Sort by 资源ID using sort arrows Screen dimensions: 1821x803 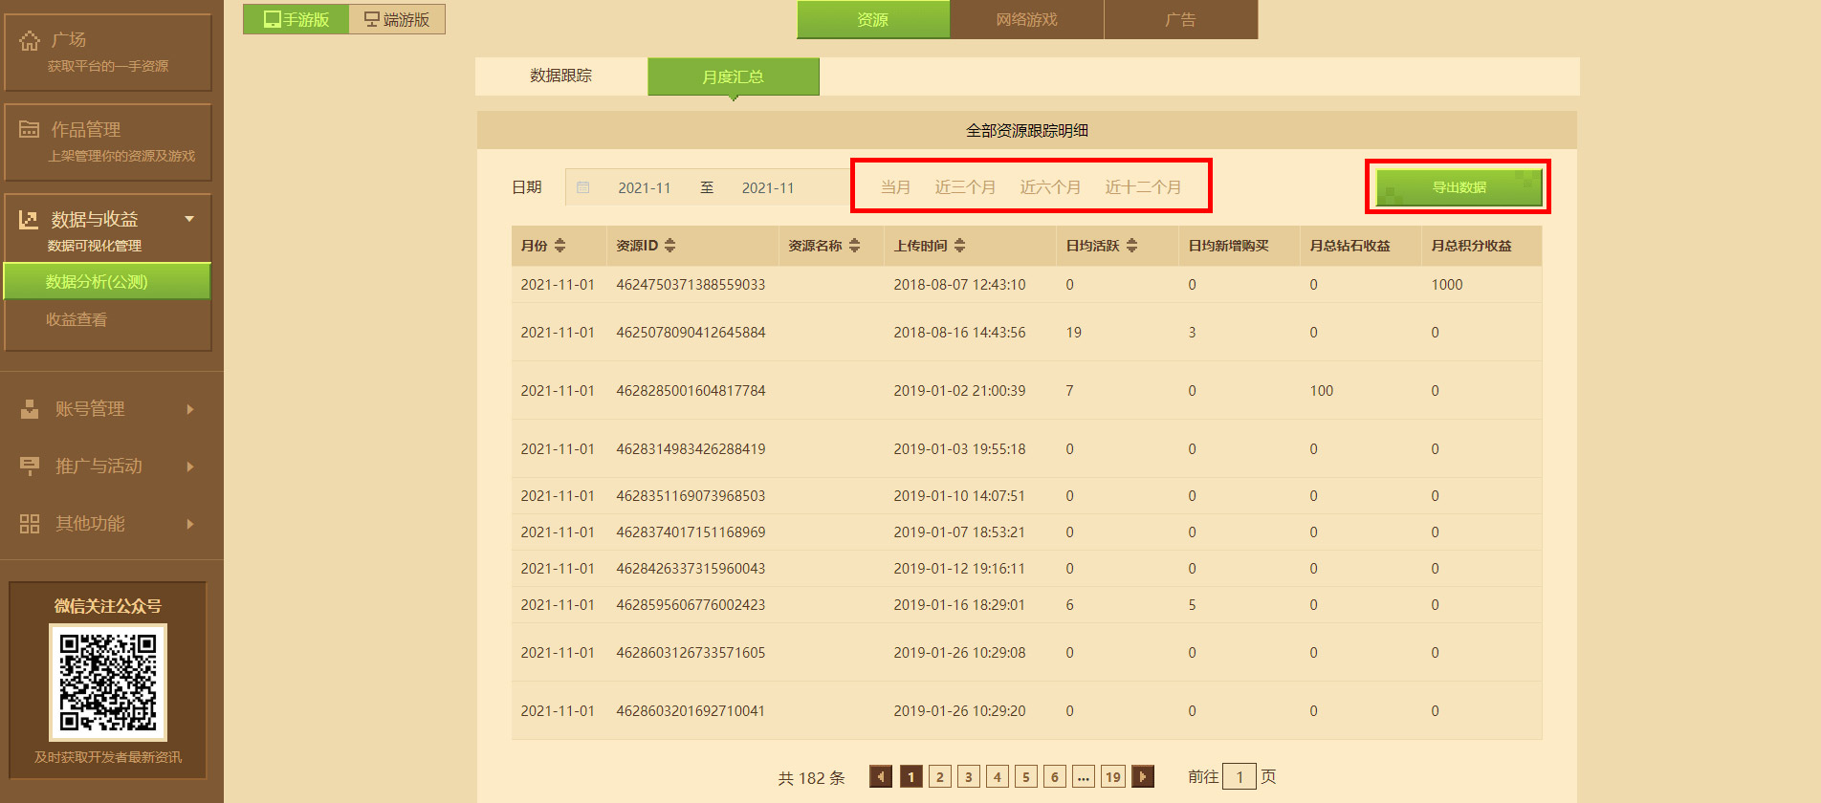pyautogui.click(x=669, y=246)
